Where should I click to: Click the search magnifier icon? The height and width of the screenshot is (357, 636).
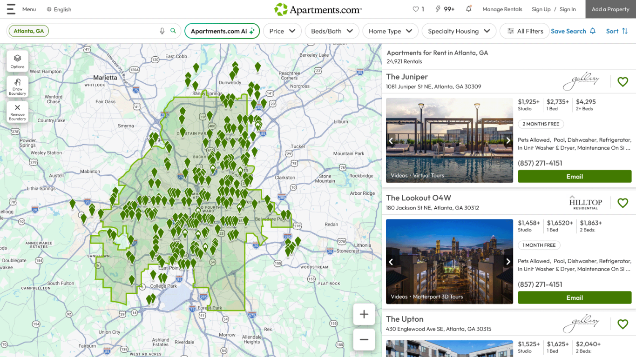[x=173, y=31]
